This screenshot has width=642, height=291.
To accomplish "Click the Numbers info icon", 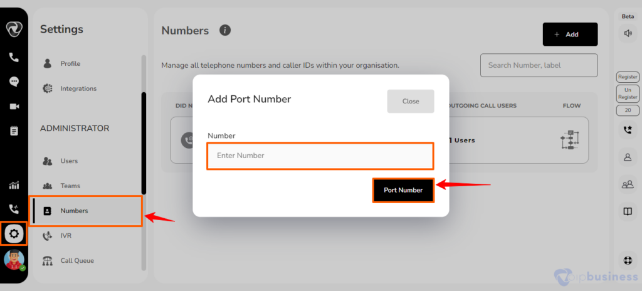I will coord(225,30).
